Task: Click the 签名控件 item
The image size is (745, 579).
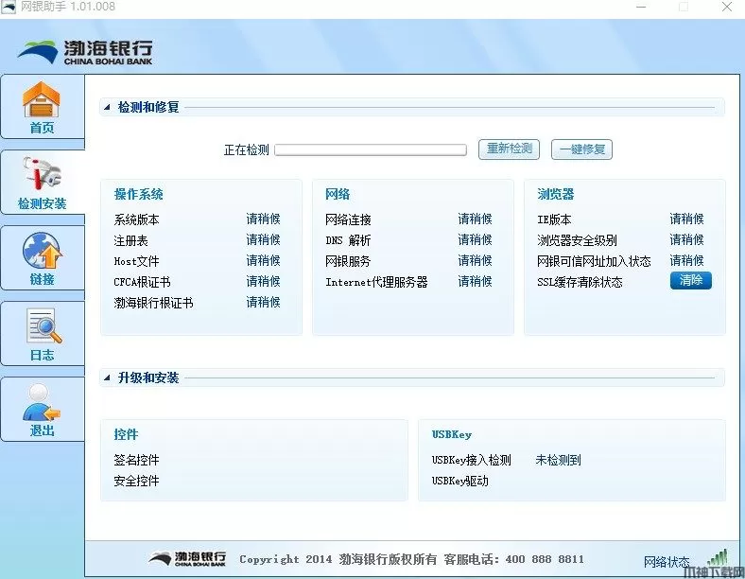Action: pyautogui.click(x=136, y=460)
